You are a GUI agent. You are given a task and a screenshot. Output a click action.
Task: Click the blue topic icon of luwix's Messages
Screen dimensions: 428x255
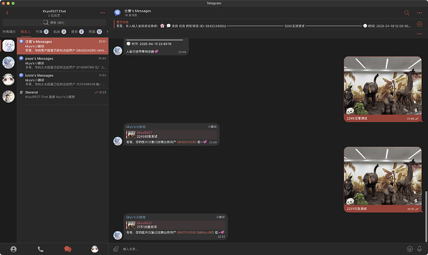(21, 75)
